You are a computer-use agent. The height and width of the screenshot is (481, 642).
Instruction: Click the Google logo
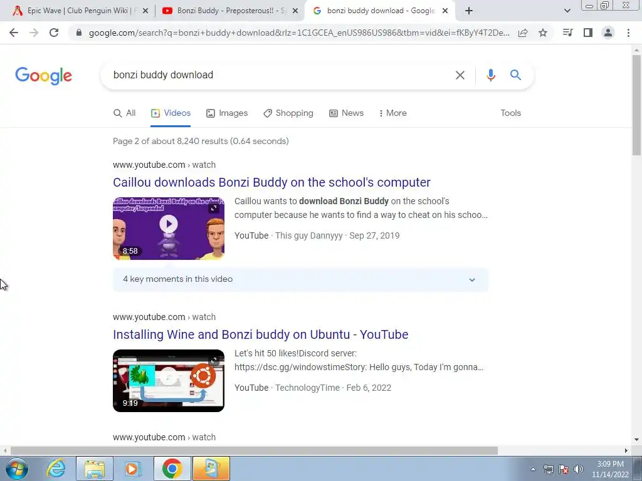(x=43, y=76)
